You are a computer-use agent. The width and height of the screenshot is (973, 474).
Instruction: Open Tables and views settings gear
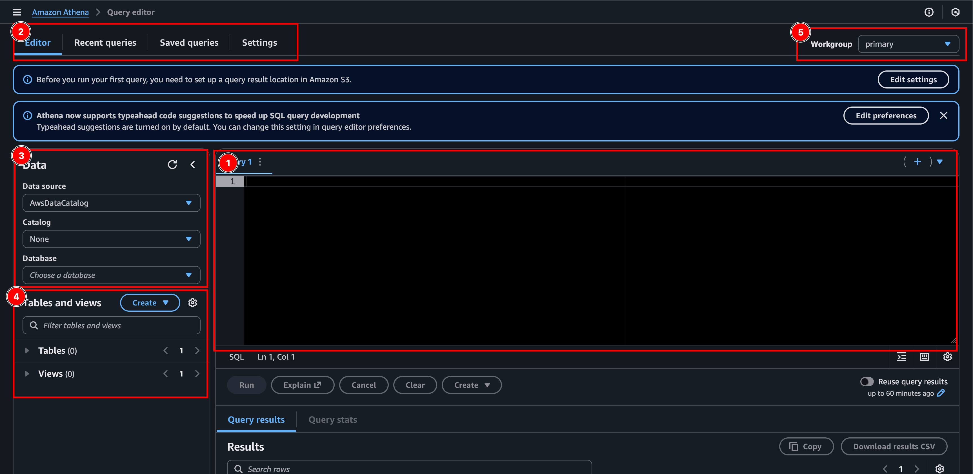coord(193,302)
